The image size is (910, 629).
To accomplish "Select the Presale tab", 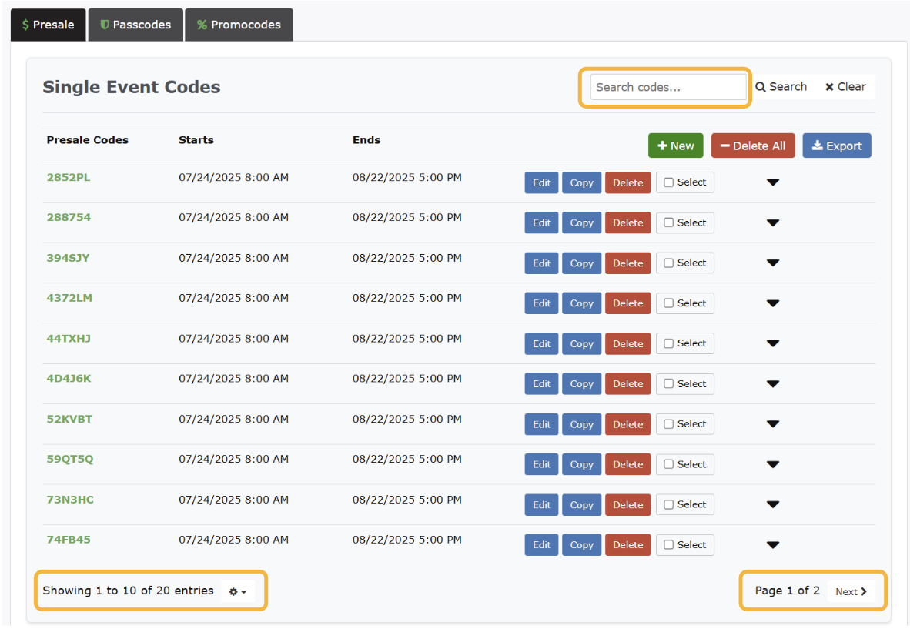I will click(48, 25).
